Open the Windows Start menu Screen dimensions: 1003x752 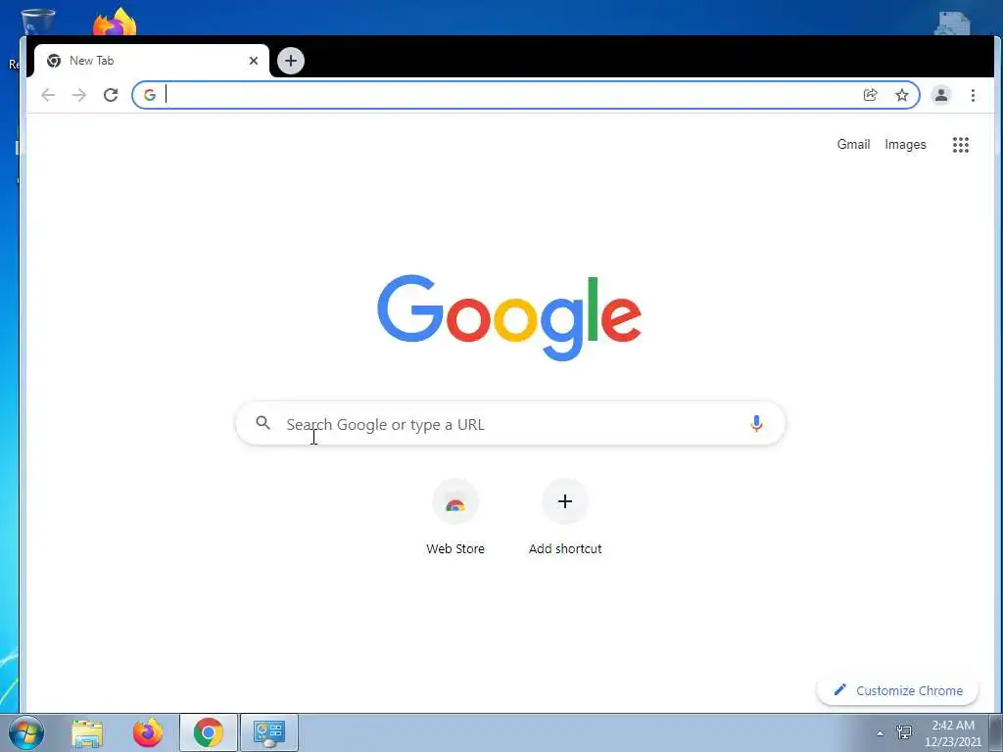[26, 732]
